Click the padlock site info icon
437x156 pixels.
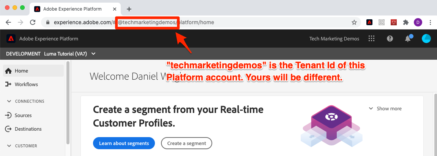click(x=48, y=22)
